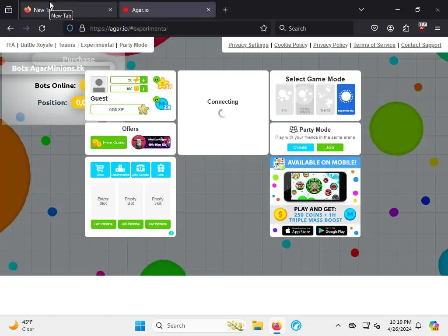Click the guest profile avatar
The image size is (448, 336).
pos(99,84)
